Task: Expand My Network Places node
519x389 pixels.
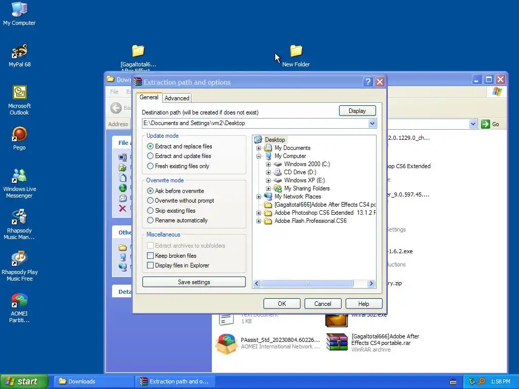Action: coord(259,197)
